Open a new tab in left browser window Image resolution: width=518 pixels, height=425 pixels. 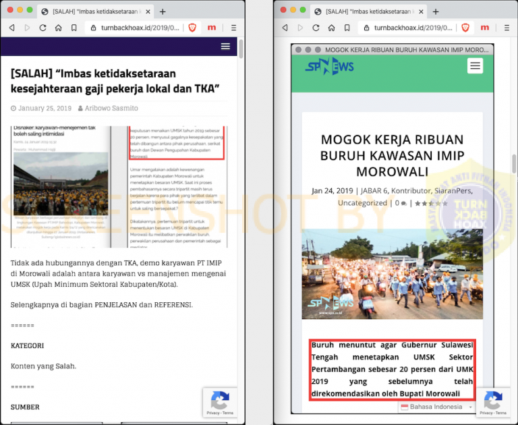(163, 11)
